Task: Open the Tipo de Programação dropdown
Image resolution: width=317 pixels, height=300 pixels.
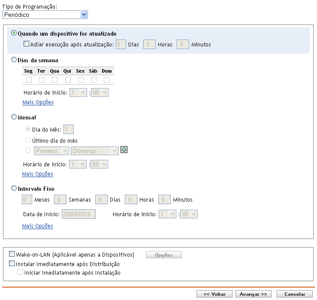Action: pos(45,15)
